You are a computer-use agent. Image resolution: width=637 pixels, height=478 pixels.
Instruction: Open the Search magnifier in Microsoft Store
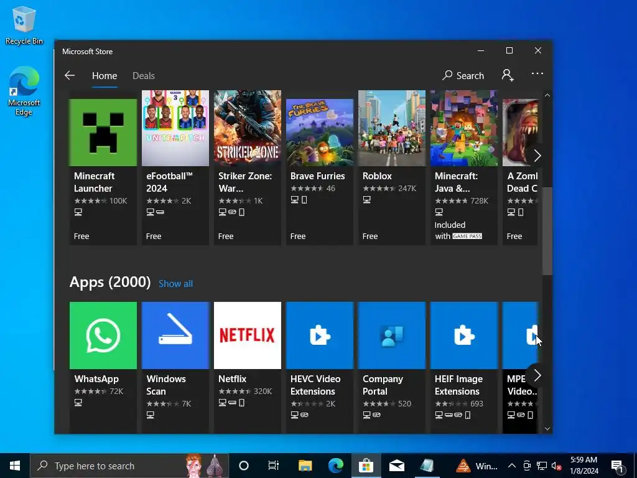(463, 75)
